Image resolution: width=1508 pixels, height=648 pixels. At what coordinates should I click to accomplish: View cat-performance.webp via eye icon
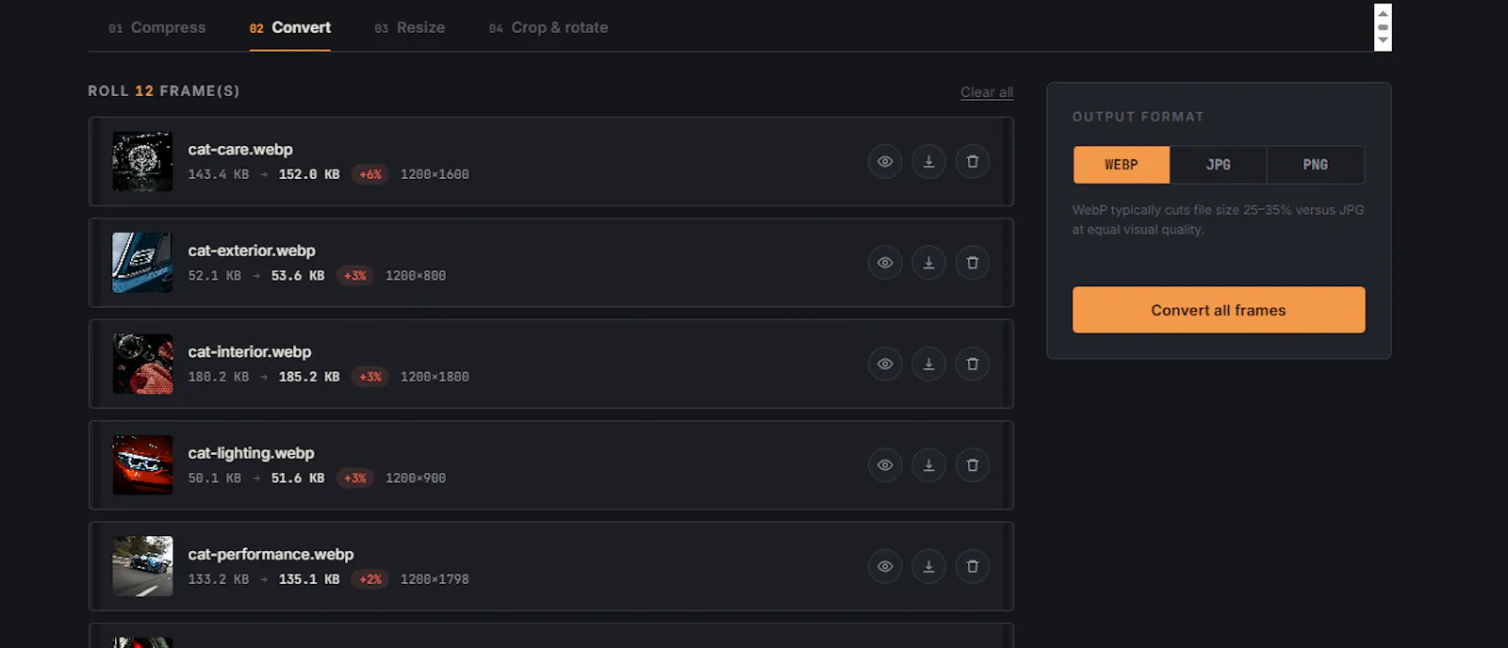pos(885,566)
